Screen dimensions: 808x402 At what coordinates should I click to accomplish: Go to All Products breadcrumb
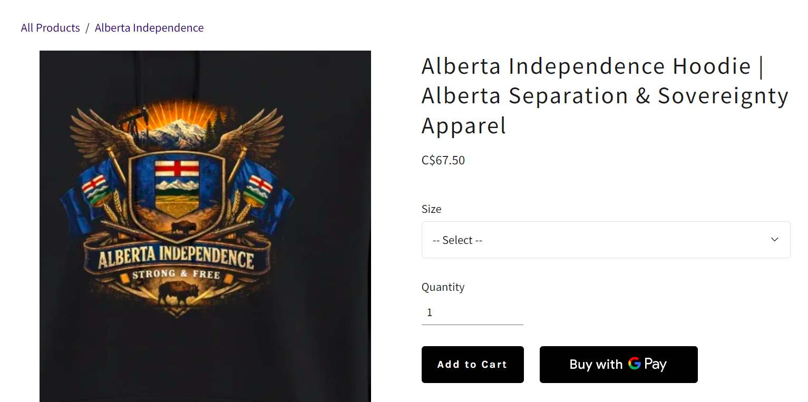coord(51,28)
